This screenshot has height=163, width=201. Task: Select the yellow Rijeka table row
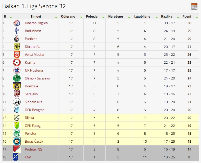click(100, 118)
